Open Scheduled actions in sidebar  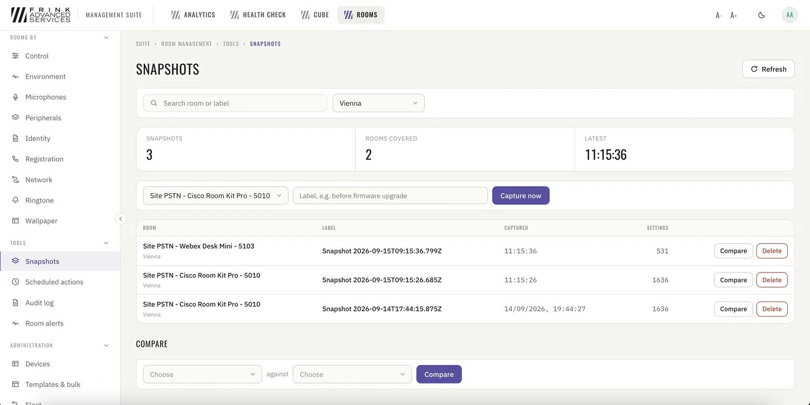[x=60, y=282]
